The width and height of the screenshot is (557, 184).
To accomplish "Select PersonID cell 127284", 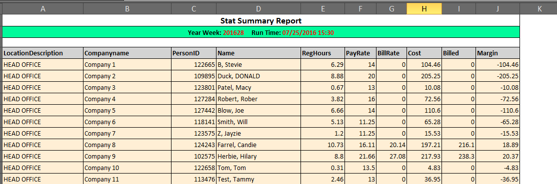I will (x=193, y=99).
